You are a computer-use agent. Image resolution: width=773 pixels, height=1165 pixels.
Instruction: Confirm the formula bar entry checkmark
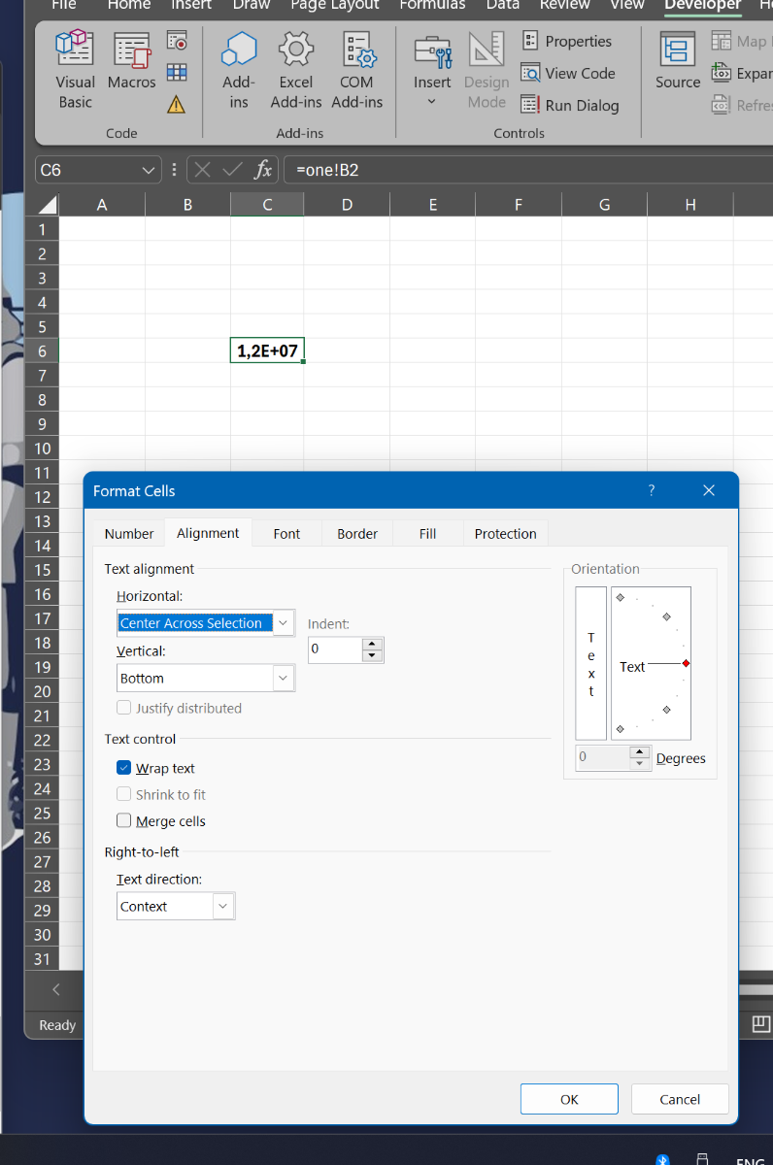232,170
